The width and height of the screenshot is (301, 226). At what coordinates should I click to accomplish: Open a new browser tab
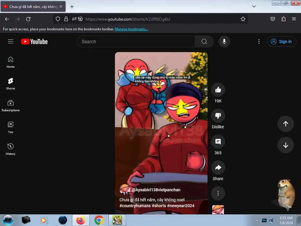coord(72,7)
